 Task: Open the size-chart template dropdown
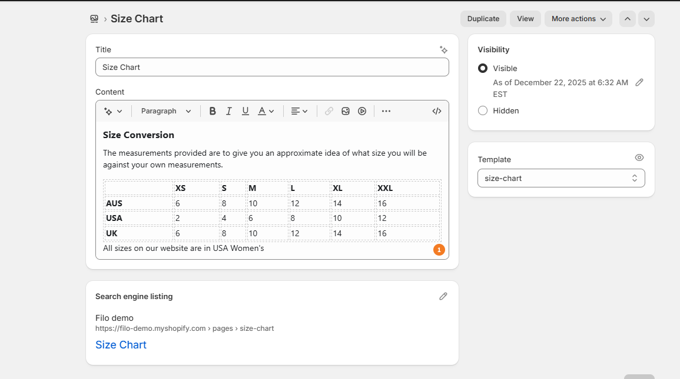pos(561,178)
